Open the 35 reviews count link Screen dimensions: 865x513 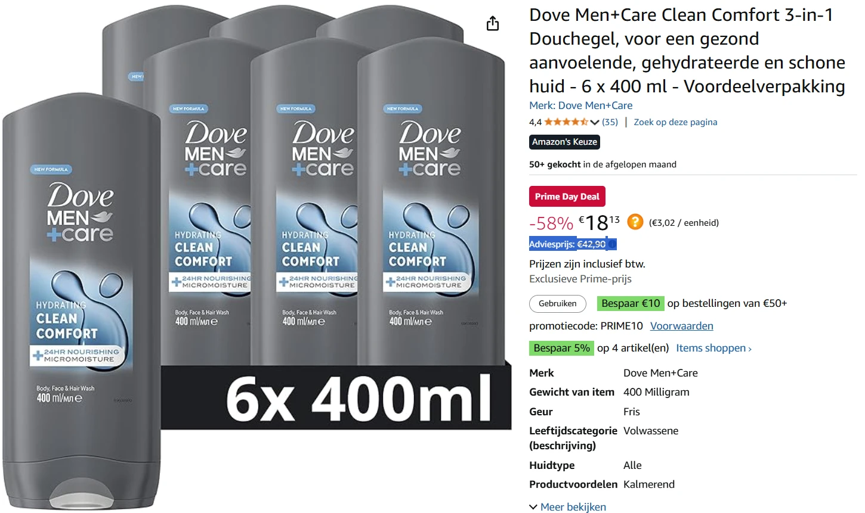pos(610,122)
